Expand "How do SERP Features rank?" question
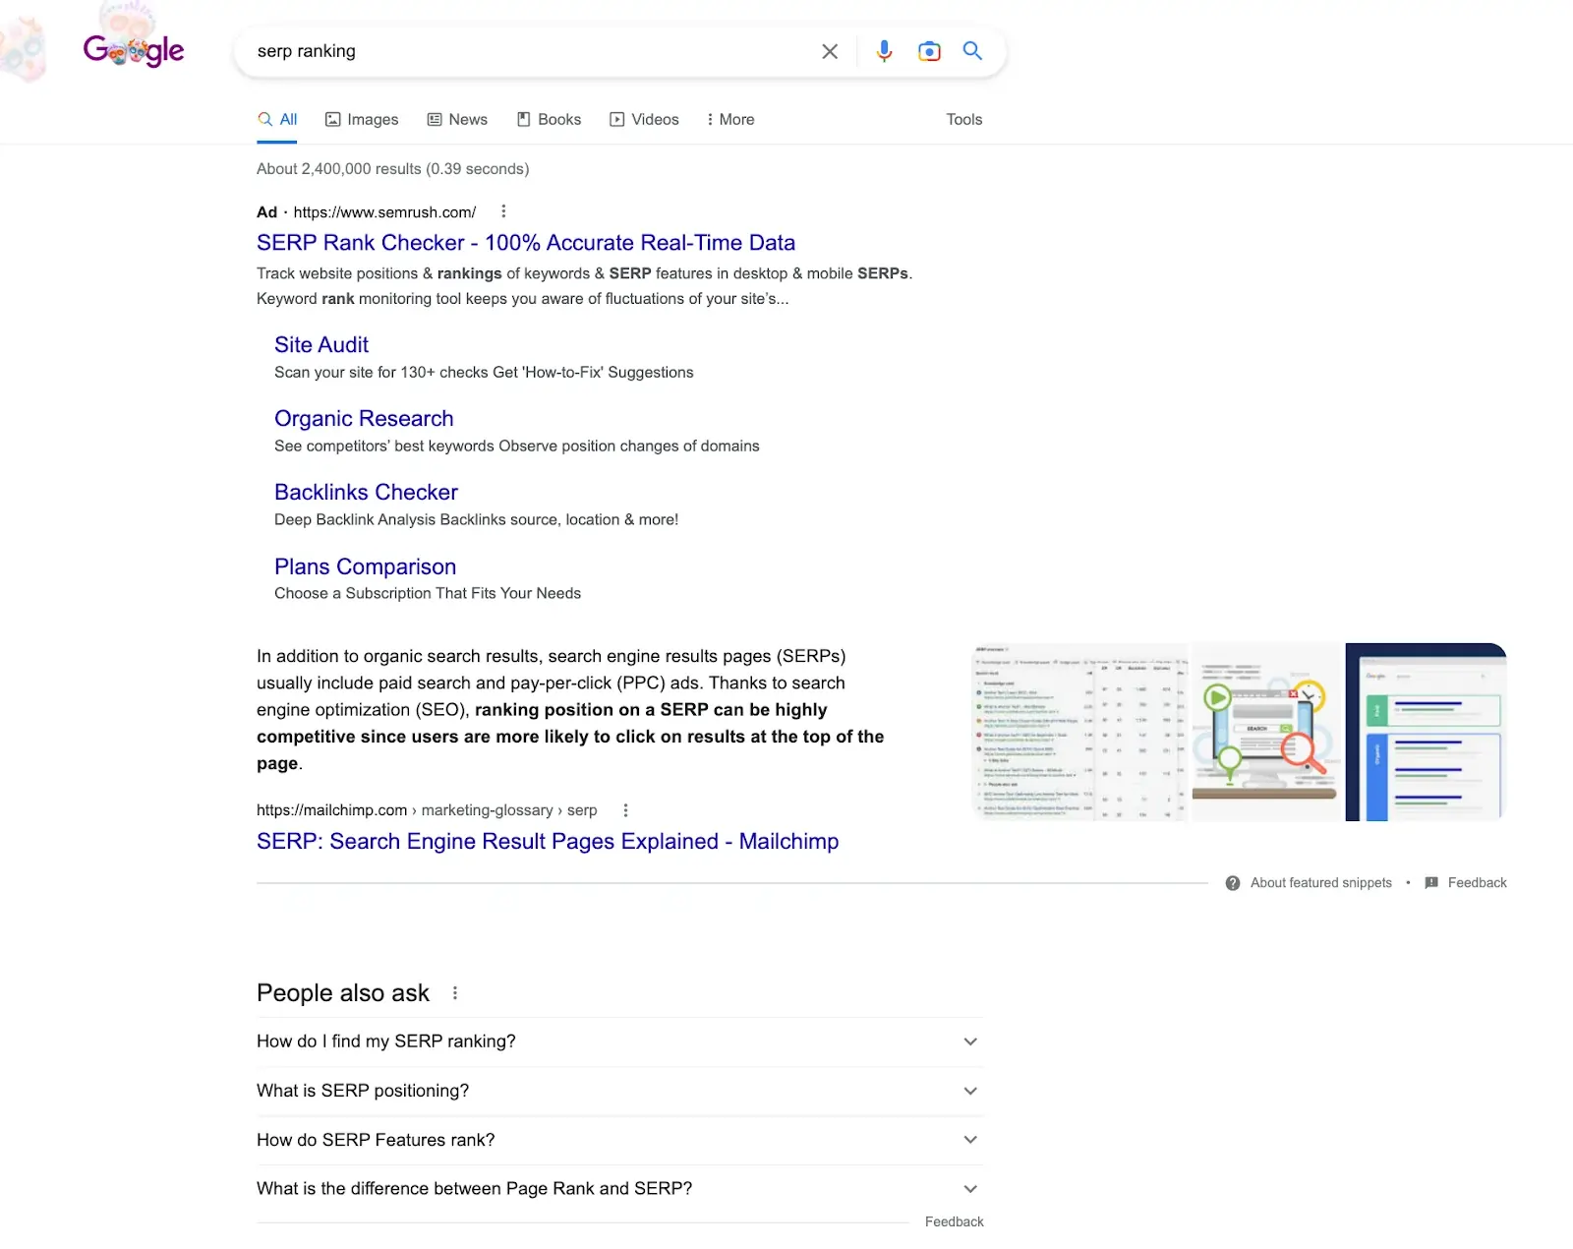The image size is (1573, 1249). coord(970,1140)
